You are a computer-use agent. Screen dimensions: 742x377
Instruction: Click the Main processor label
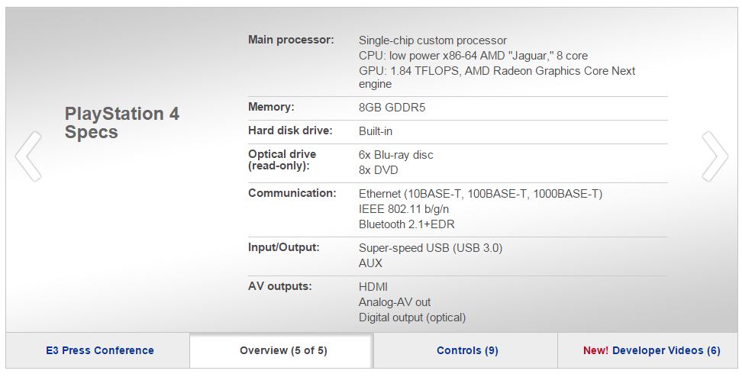291,40
